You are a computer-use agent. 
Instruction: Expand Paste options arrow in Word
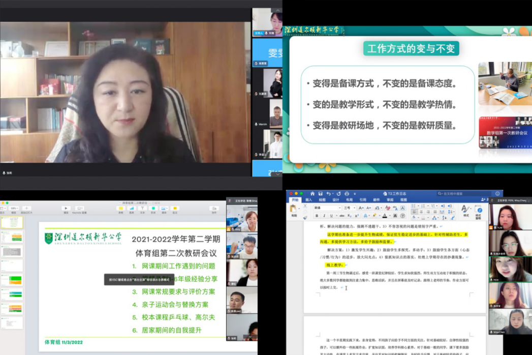tap(299, 209)
